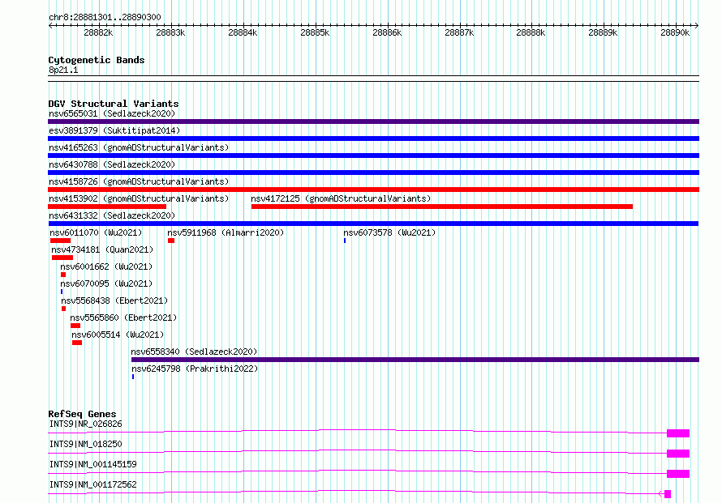Click the INTS9|NR_026826 transcript label
722x503 pixels.
click(86, 424)
